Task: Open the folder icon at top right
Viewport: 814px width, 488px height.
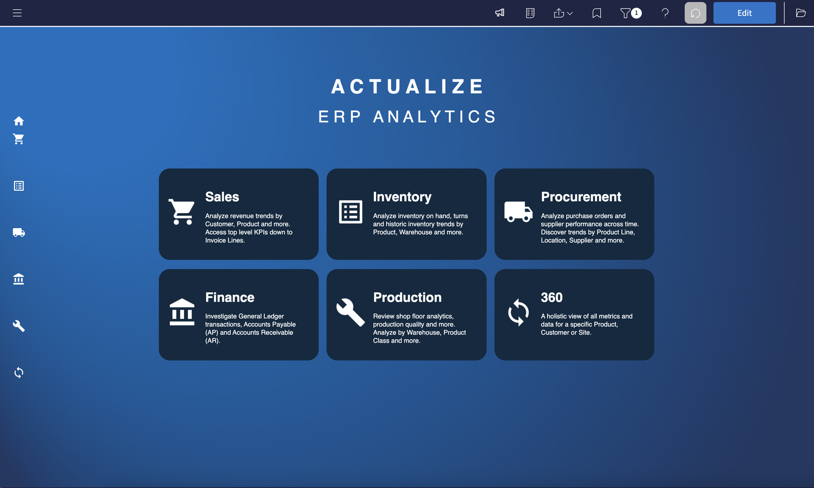Action: [800, 13]
